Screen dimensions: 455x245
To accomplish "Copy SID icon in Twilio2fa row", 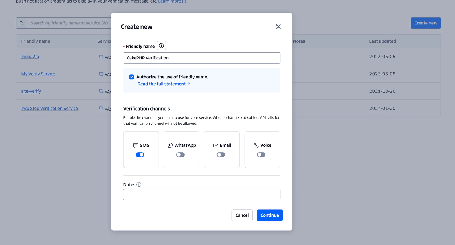I will tap(101, 57).
